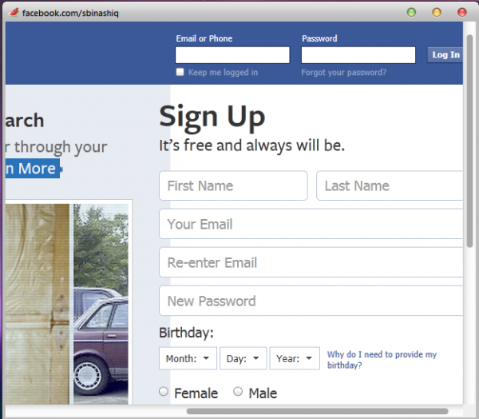Click the It's free and always will be text

pyautogui.click(x=252, y=146)
